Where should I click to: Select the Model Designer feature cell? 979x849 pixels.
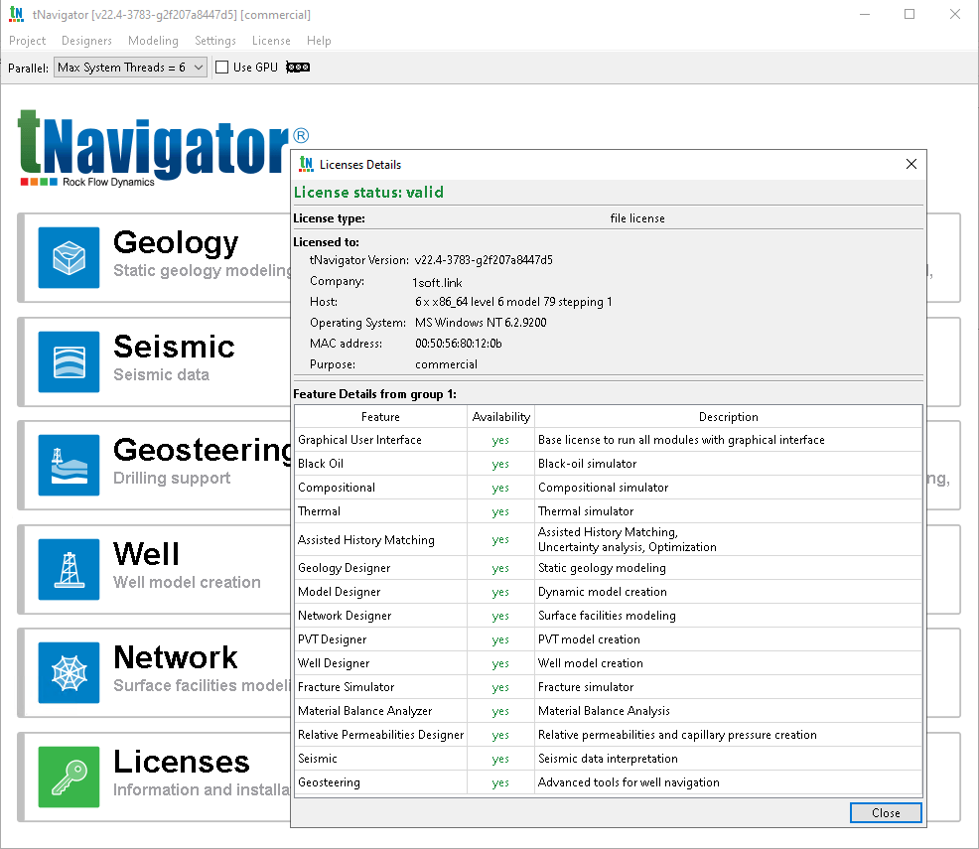click(381, 592)
